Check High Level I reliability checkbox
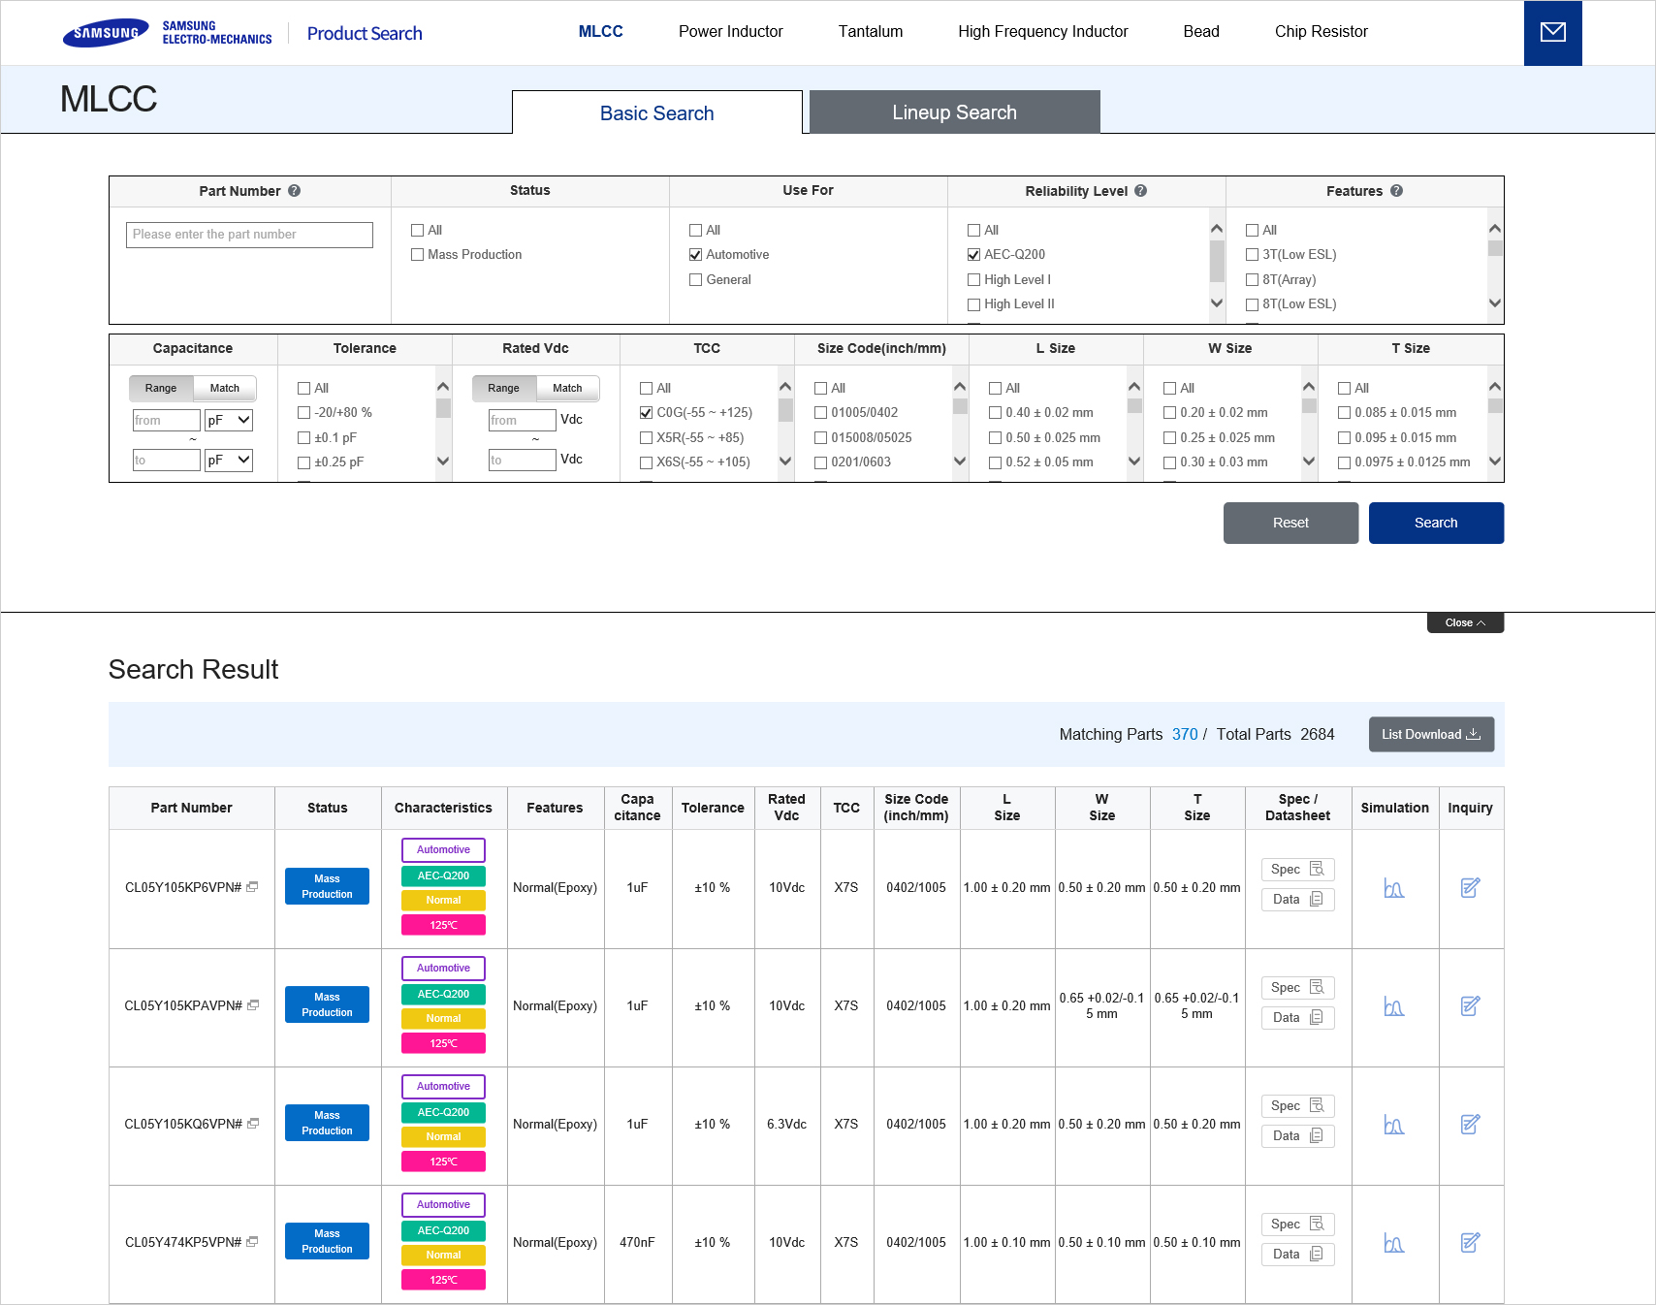The width and height of the screenshot is (1656, 1305). coord(974,280)
